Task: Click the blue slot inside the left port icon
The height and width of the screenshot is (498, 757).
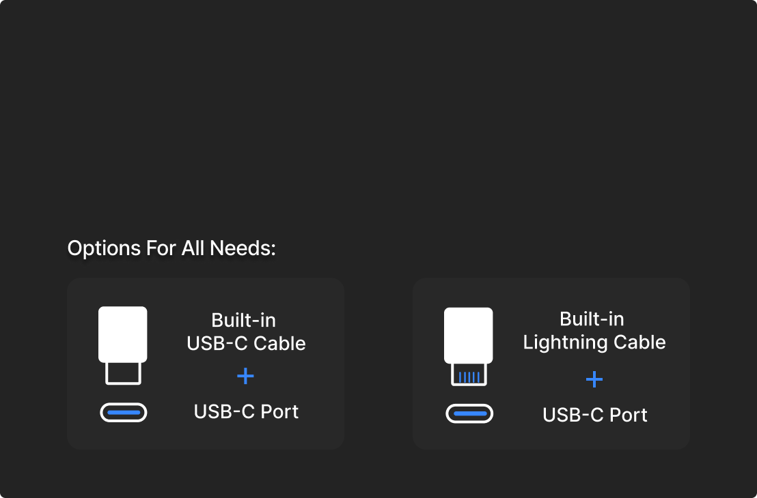Action: [x=124, y=413]
